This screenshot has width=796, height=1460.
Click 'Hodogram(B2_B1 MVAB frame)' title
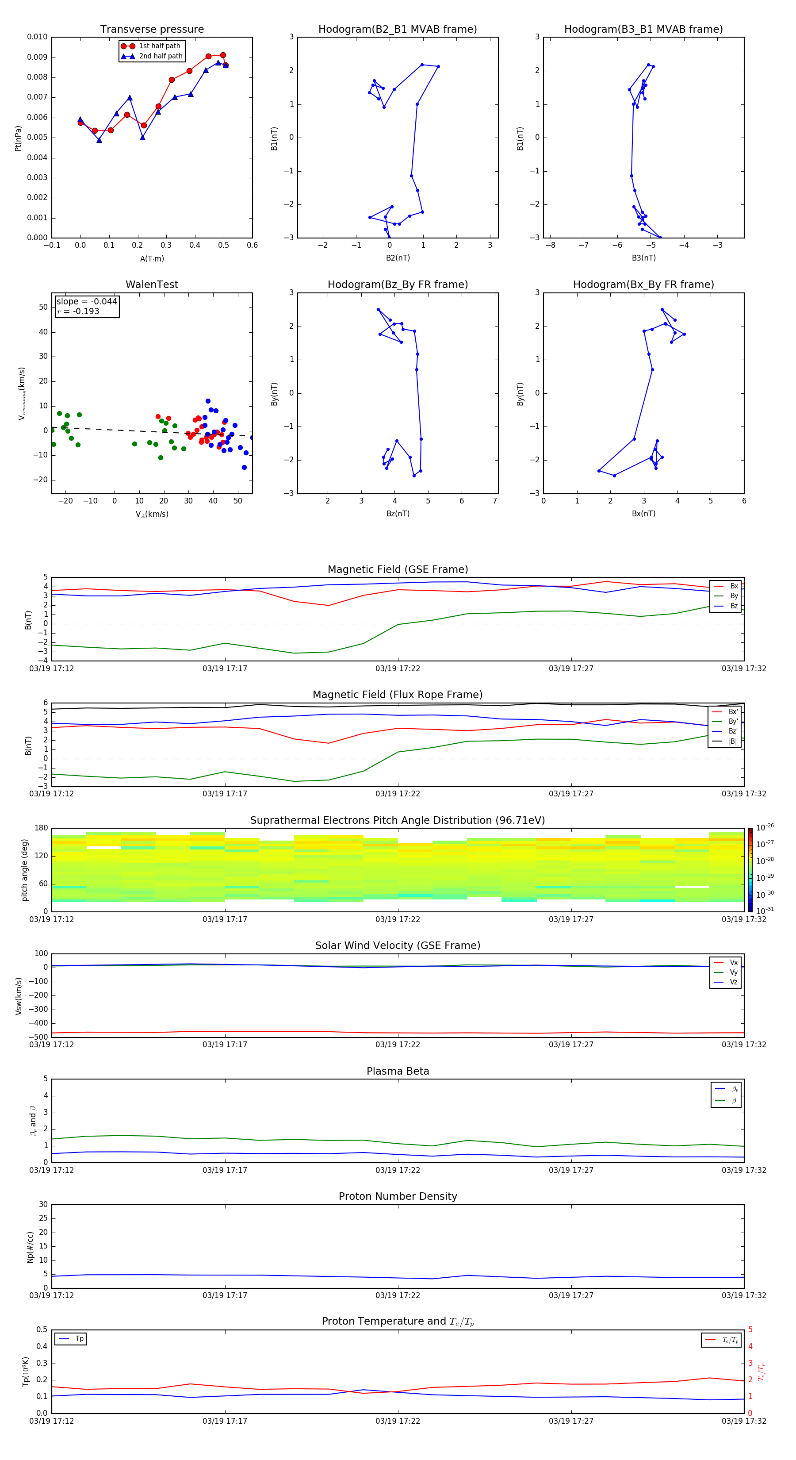pos(398,30)
